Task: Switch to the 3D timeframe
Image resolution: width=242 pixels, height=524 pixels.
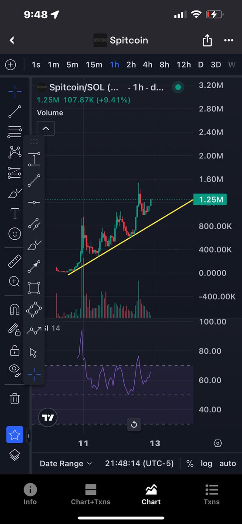Action: [216, 65]
